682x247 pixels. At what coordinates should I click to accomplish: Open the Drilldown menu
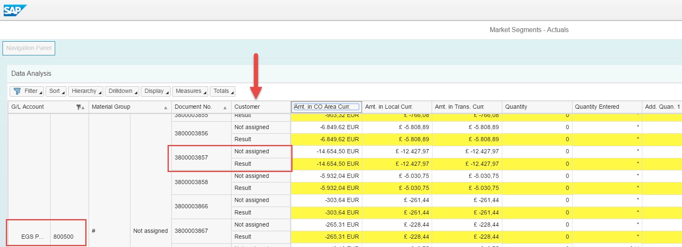[x=122, y=91]
